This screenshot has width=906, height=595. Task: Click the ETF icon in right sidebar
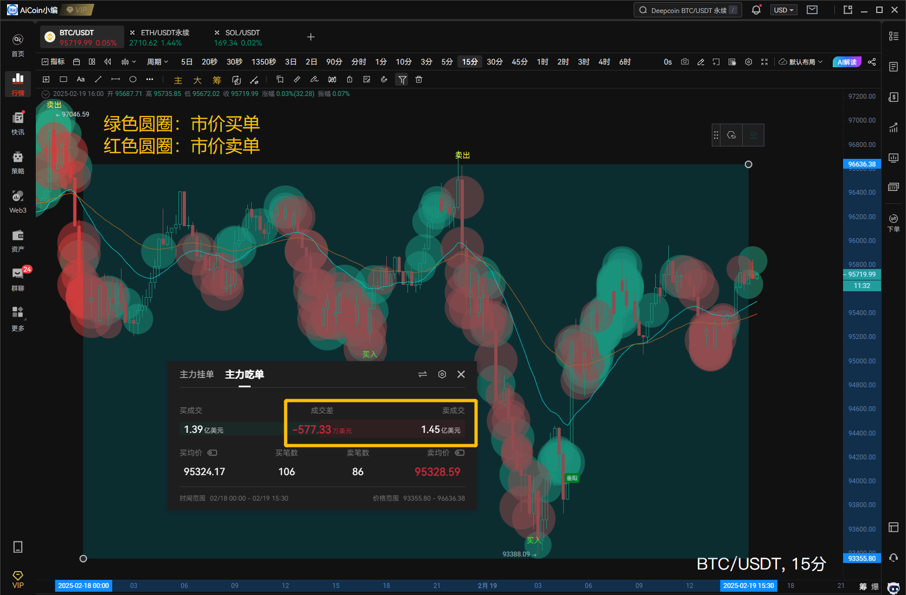894,187
